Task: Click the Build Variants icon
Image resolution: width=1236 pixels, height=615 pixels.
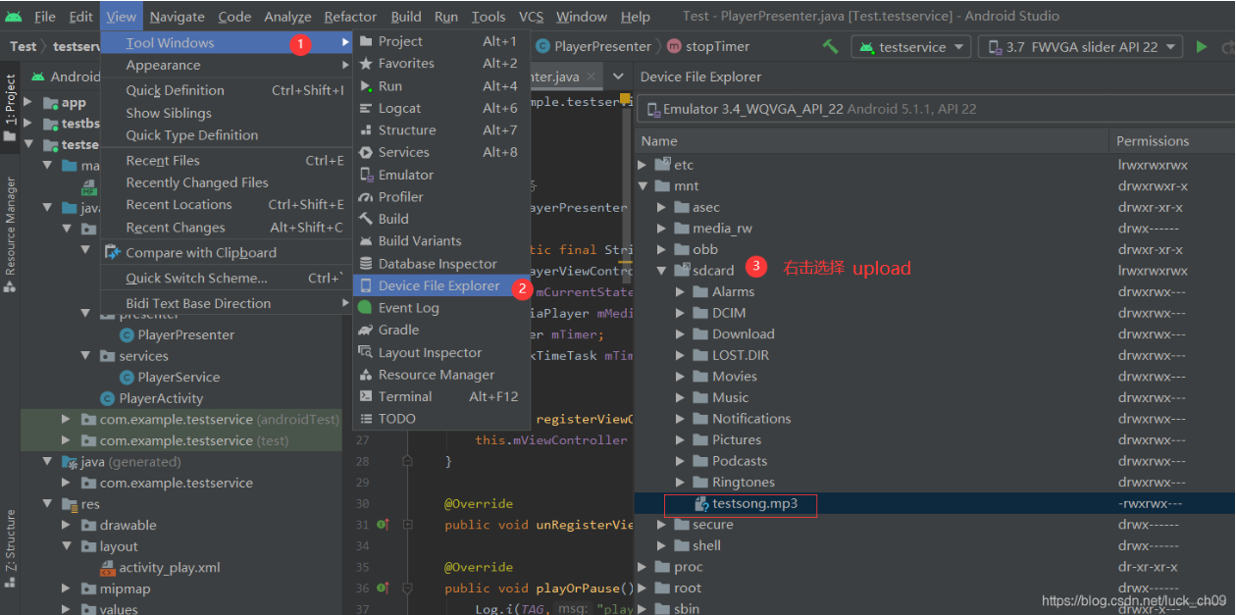Action: [366, 240]
